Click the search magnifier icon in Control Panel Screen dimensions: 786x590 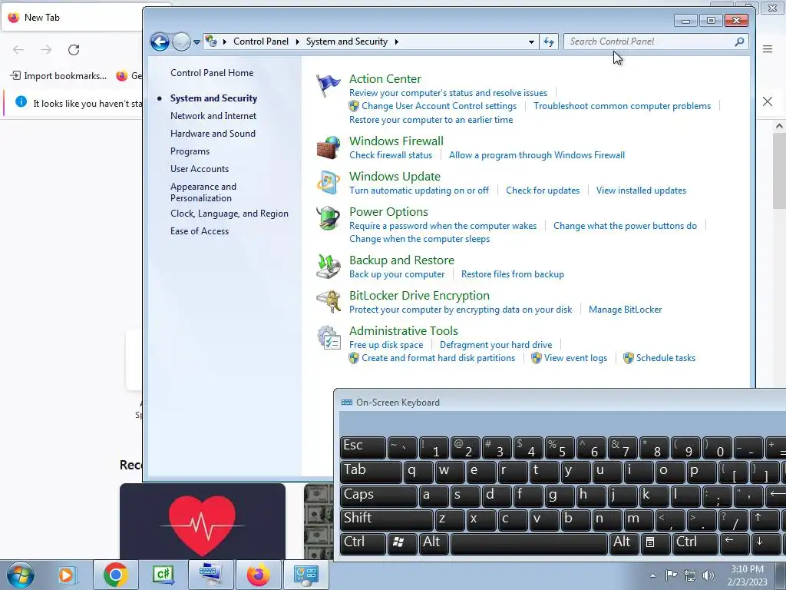click(739, 41)
